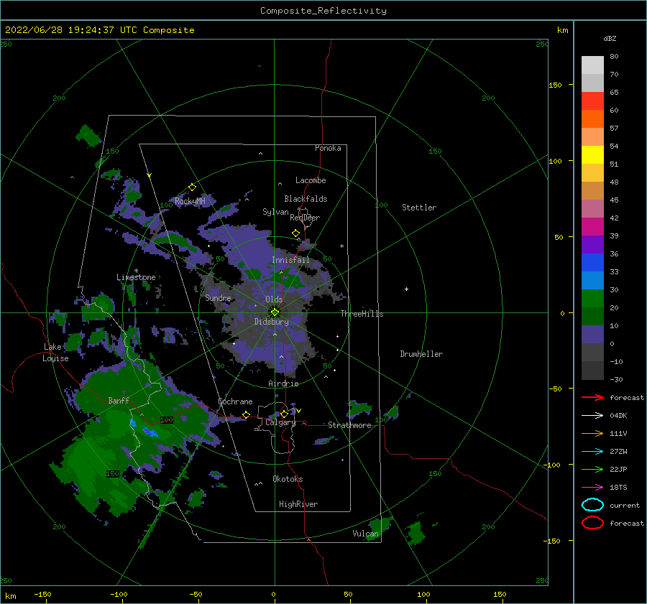Click the Cochrane label
Viewport: 647px width, 604px height.
point(235,401)
